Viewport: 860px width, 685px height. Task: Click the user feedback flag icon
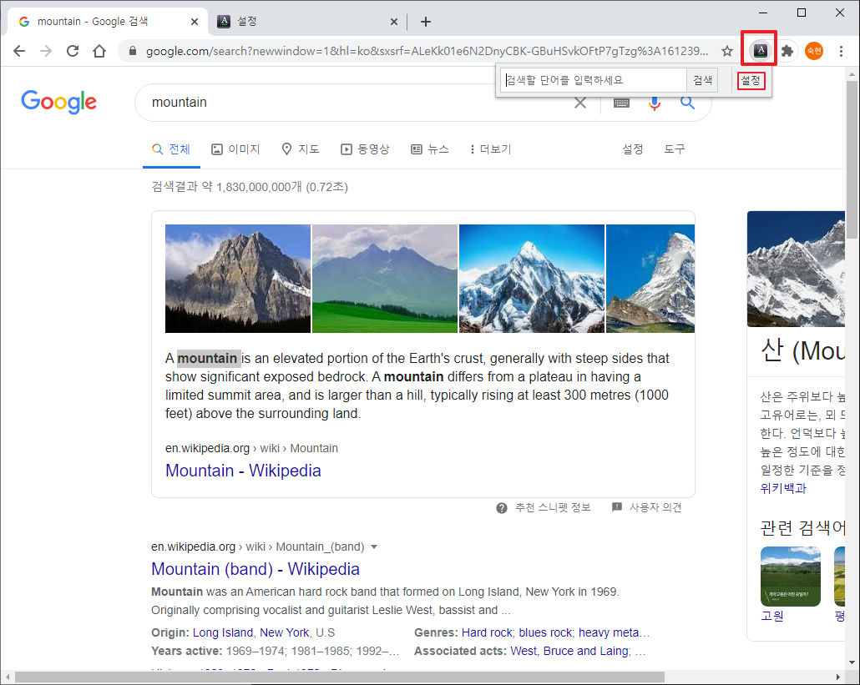coord(616,507)
